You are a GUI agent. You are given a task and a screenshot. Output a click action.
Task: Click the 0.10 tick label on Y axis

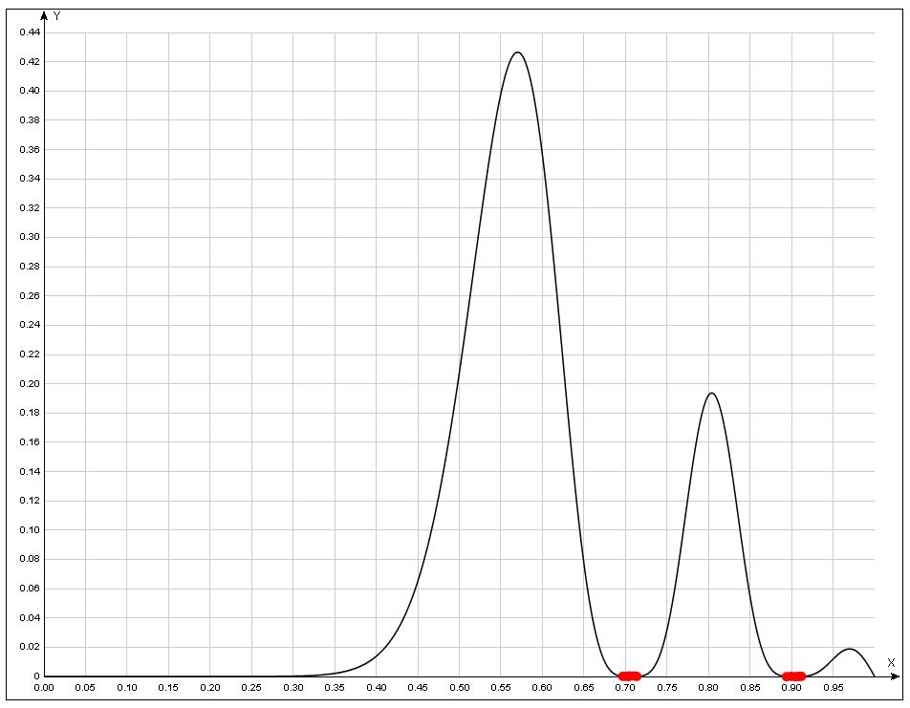point(30,530)
